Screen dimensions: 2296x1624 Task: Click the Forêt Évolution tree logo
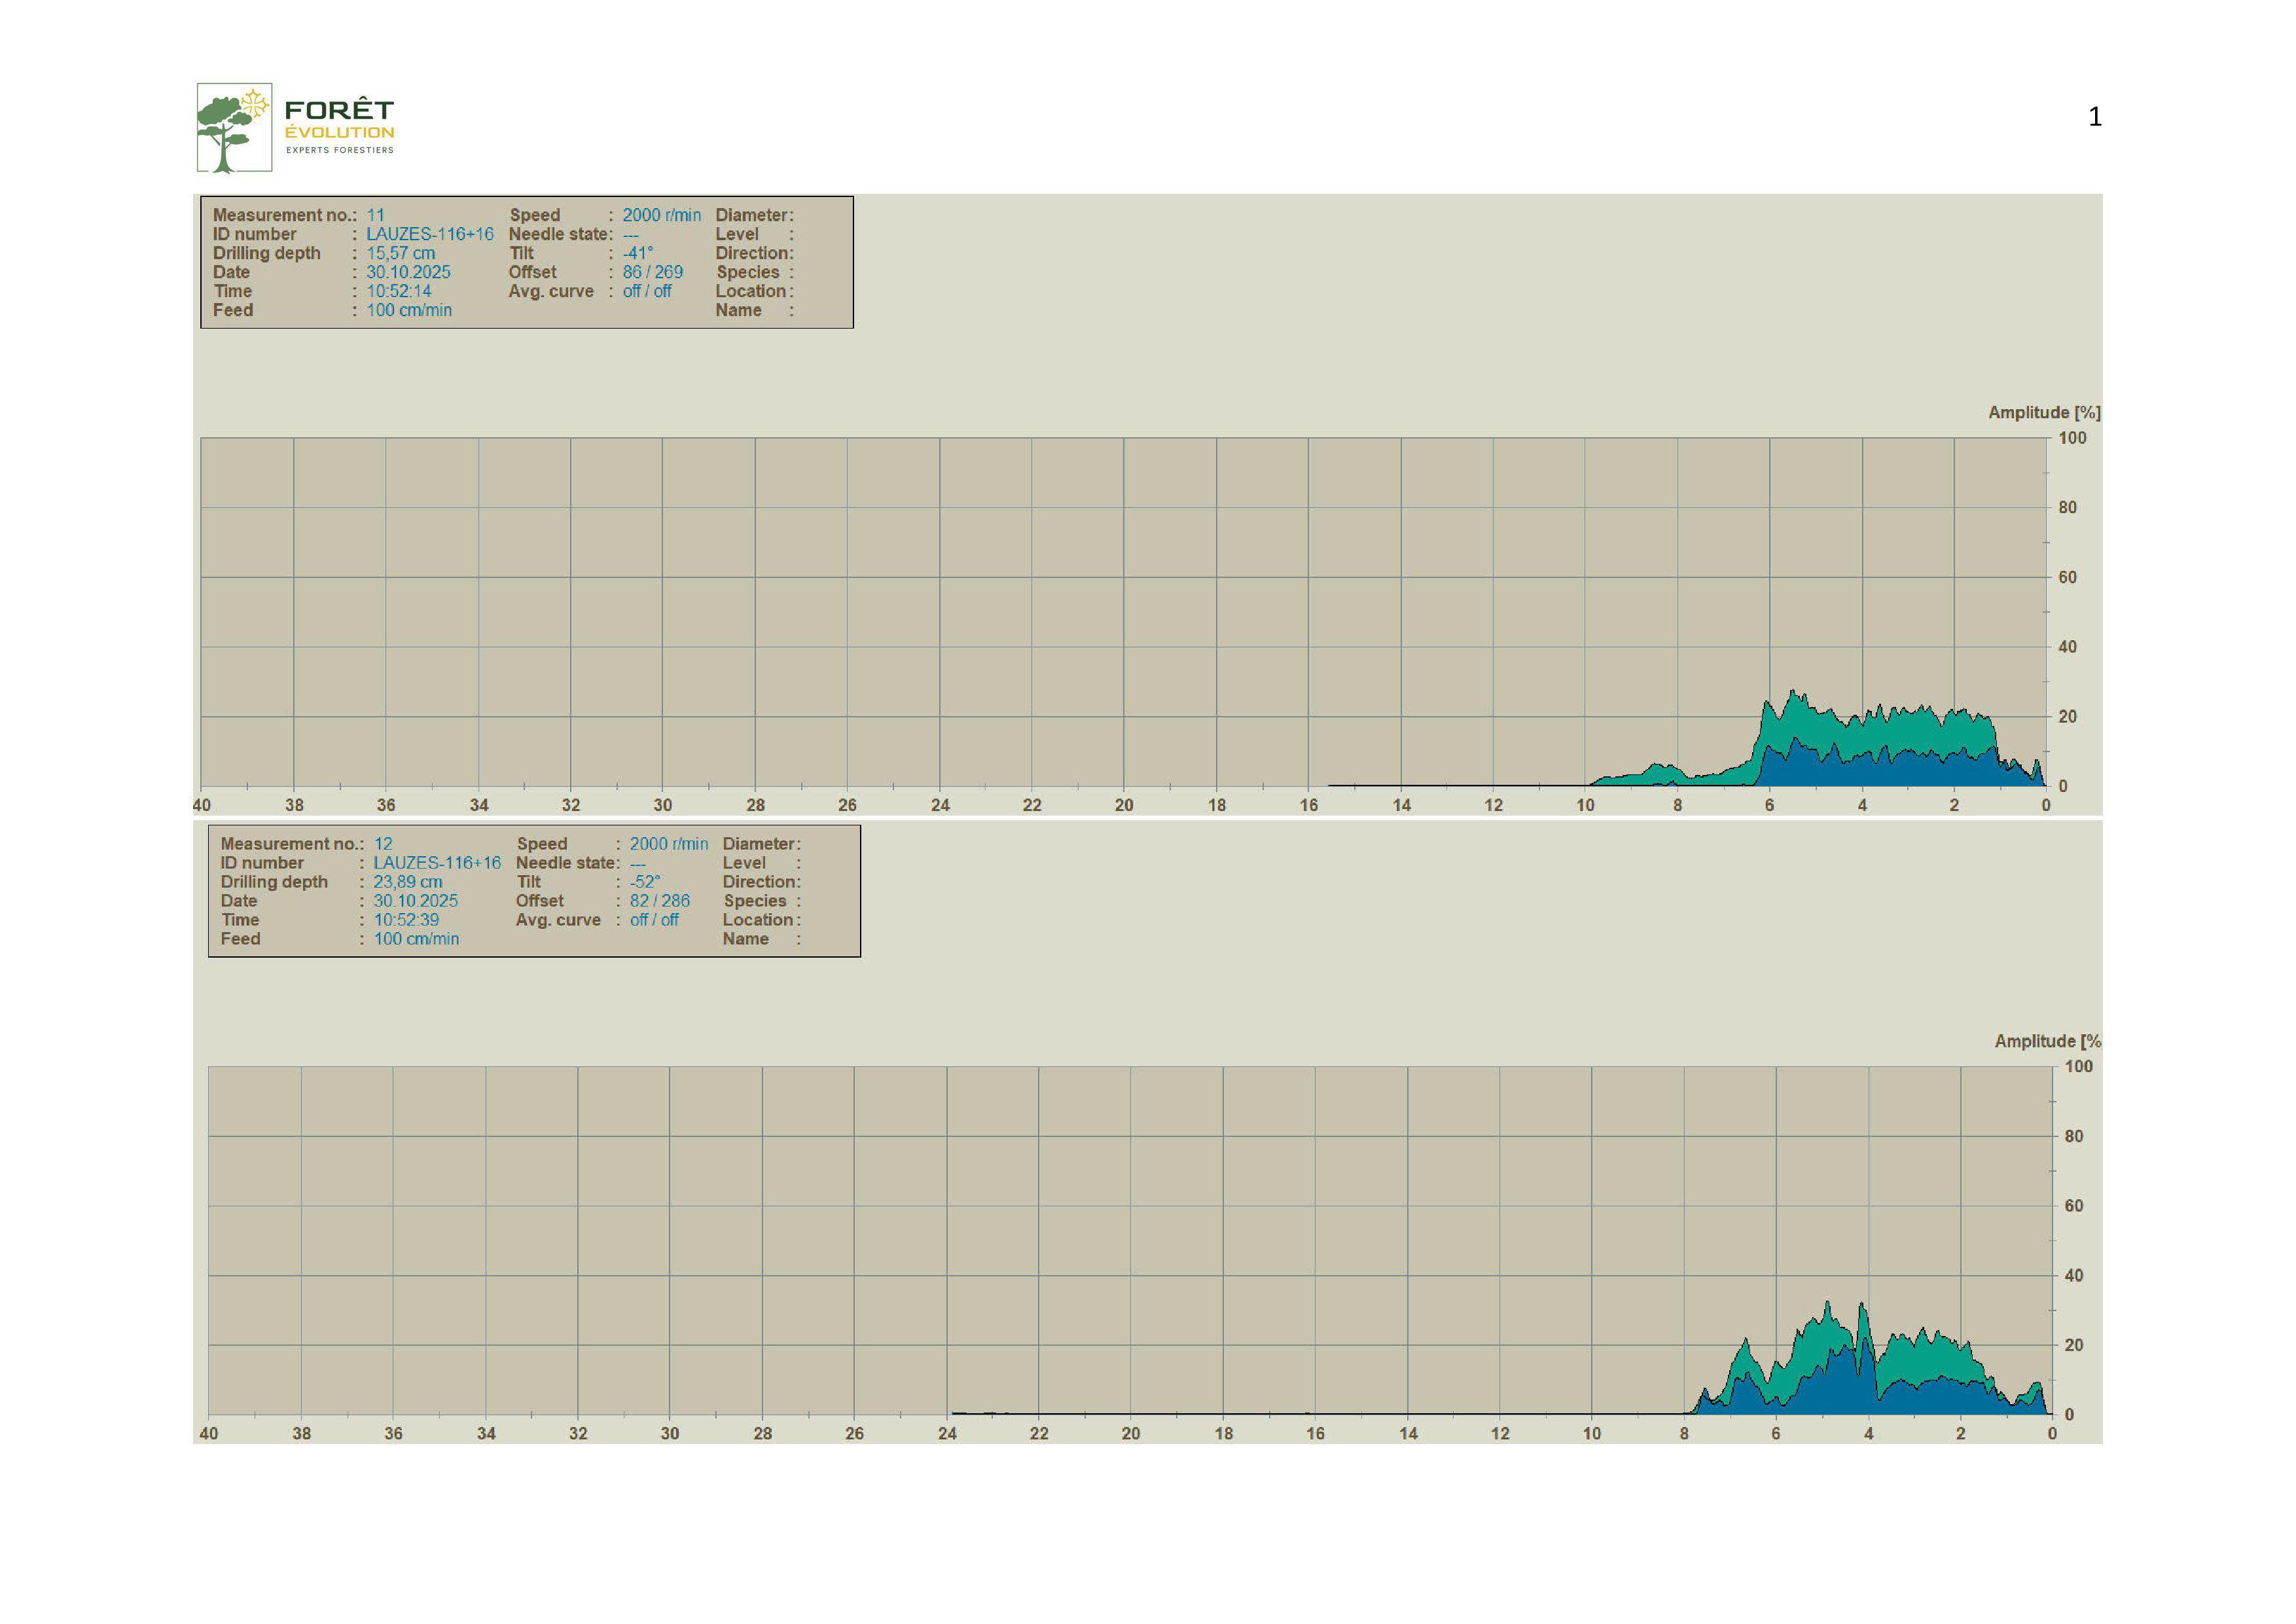[234, 128]
